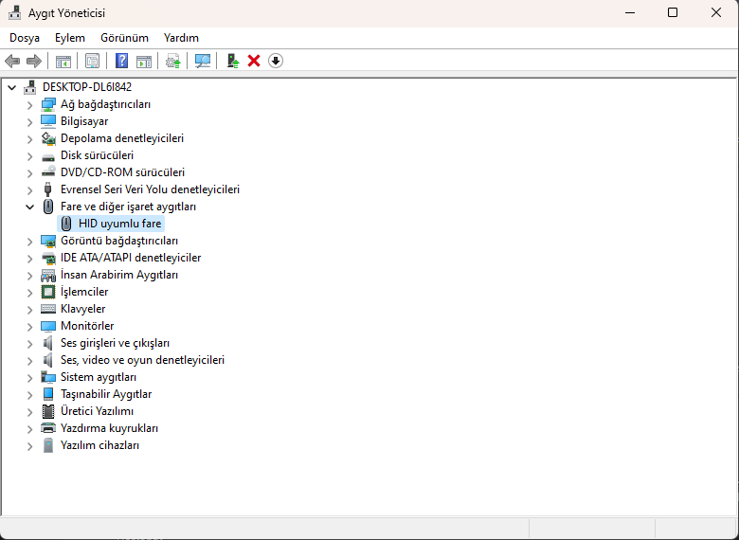Select the İşlemciler label
This screenshot has width=739, height=540.
tap(84, 292)
